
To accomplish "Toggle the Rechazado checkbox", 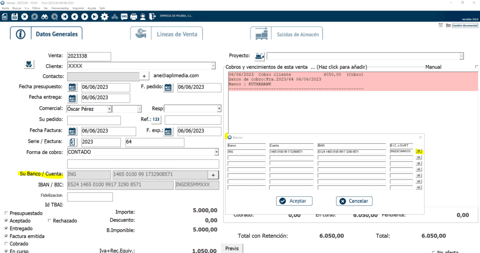I will 50,220.
